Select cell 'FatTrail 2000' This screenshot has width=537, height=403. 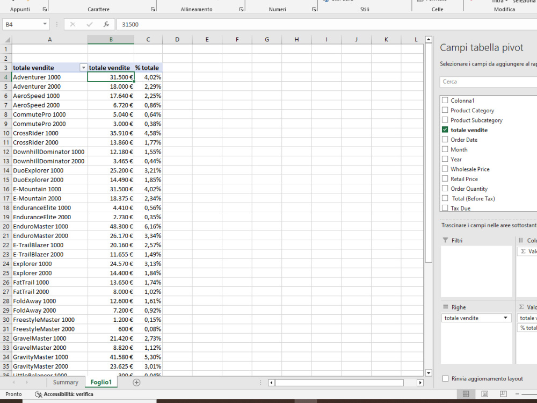[x=49, y=292]
